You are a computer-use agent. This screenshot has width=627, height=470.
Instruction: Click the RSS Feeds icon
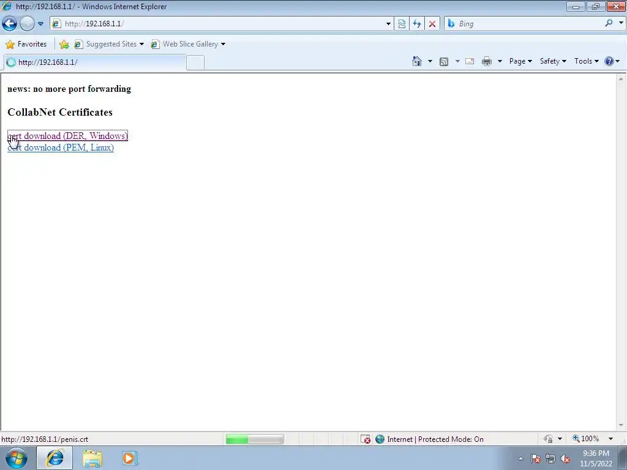(444, 61)
